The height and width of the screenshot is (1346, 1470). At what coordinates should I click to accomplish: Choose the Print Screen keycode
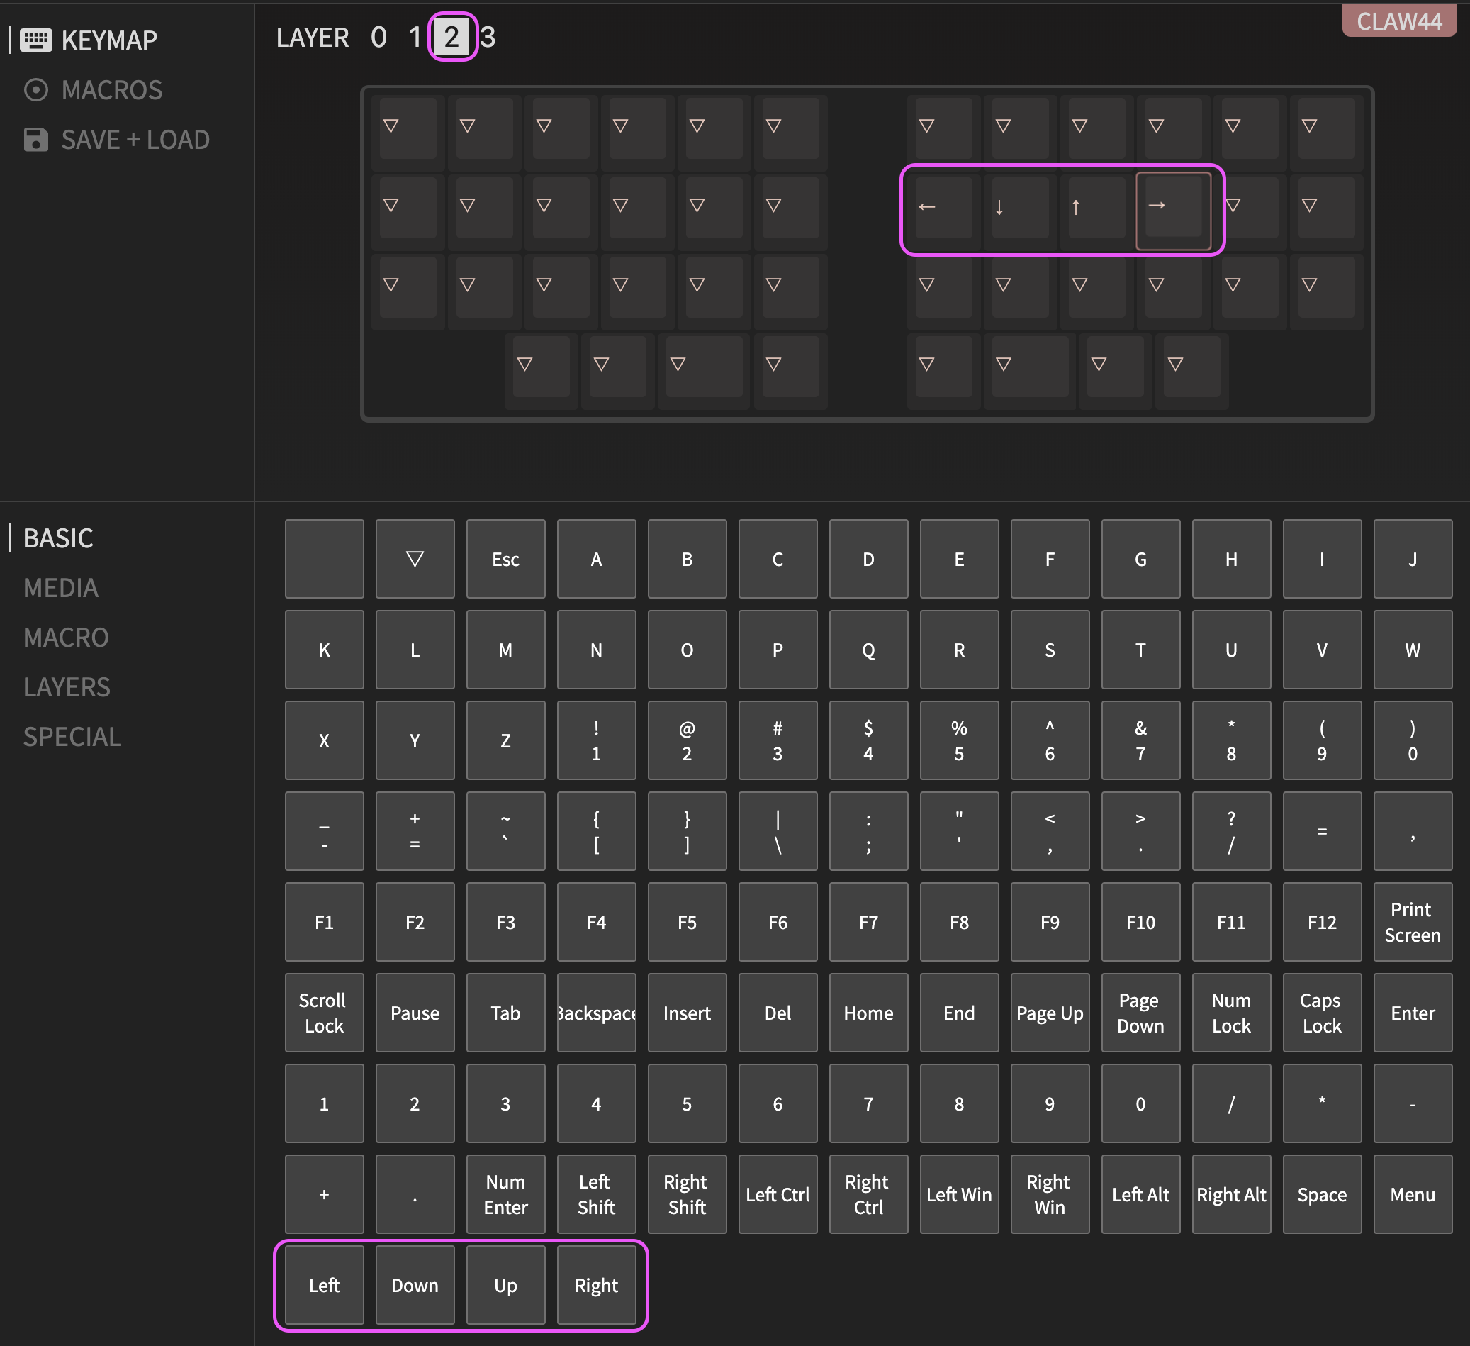(x=1412, y=922)
